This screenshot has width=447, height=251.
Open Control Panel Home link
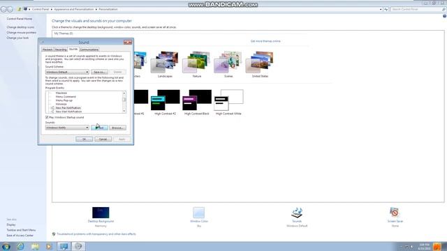point(20,19)
